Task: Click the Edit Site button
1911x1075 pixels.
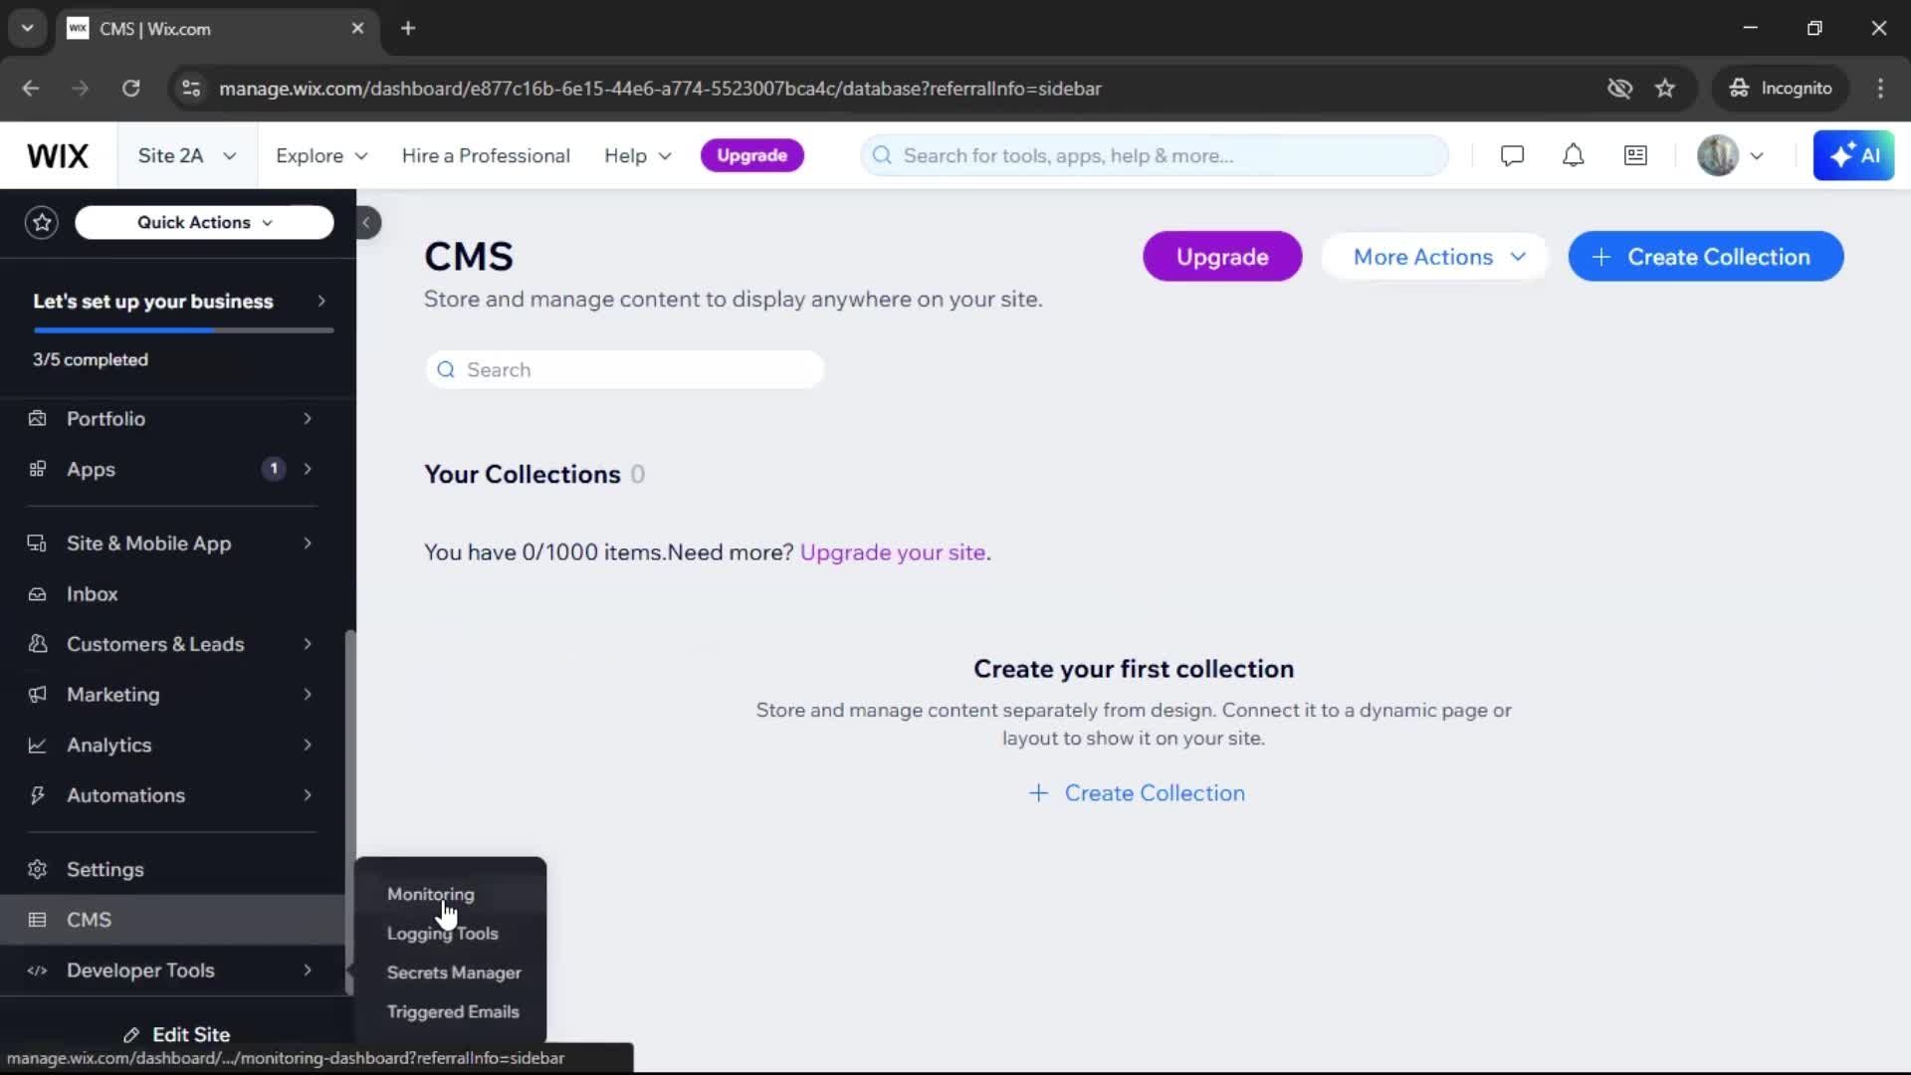Action: 176,1035
